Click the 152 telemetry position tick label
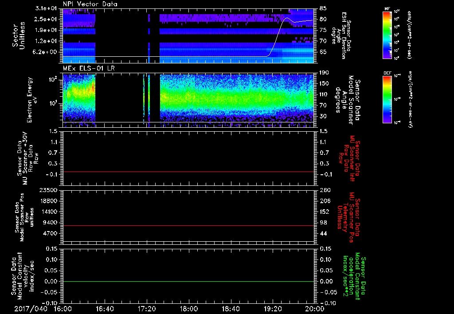Screen dimensions: 454x314 (325, 212)
